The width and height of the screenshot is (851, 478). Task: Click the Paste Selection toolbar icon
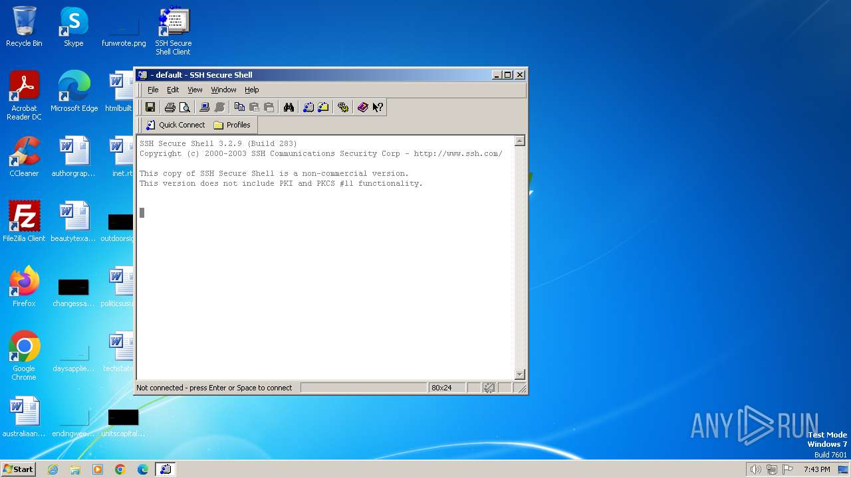[269, 107]
